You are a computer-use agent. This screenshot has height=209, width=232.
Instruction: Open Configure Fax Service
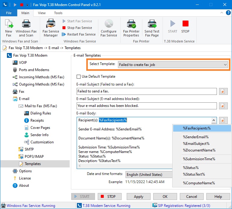coord(109,28)
